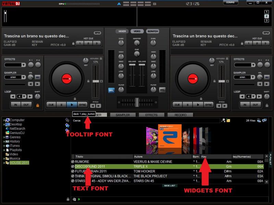Toggle the lock beside the left deck pitch slider
The image size is (274, 205).
[88, 81]
